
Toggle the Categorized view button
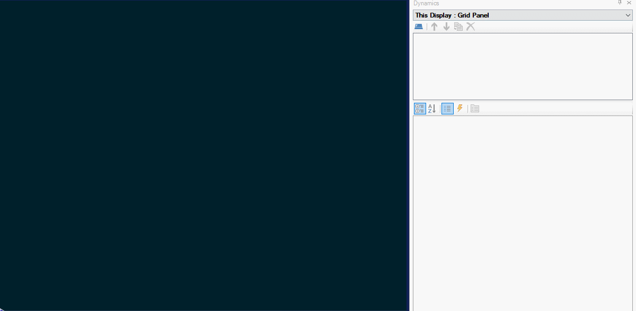pos(420,109)
